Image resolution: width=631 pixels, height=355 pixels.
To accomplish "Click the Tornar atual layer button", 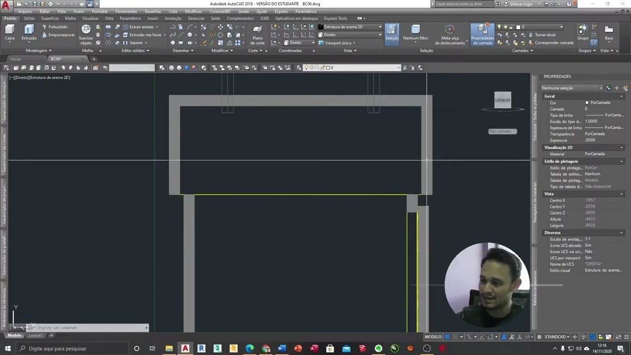I will pos(541,35).
